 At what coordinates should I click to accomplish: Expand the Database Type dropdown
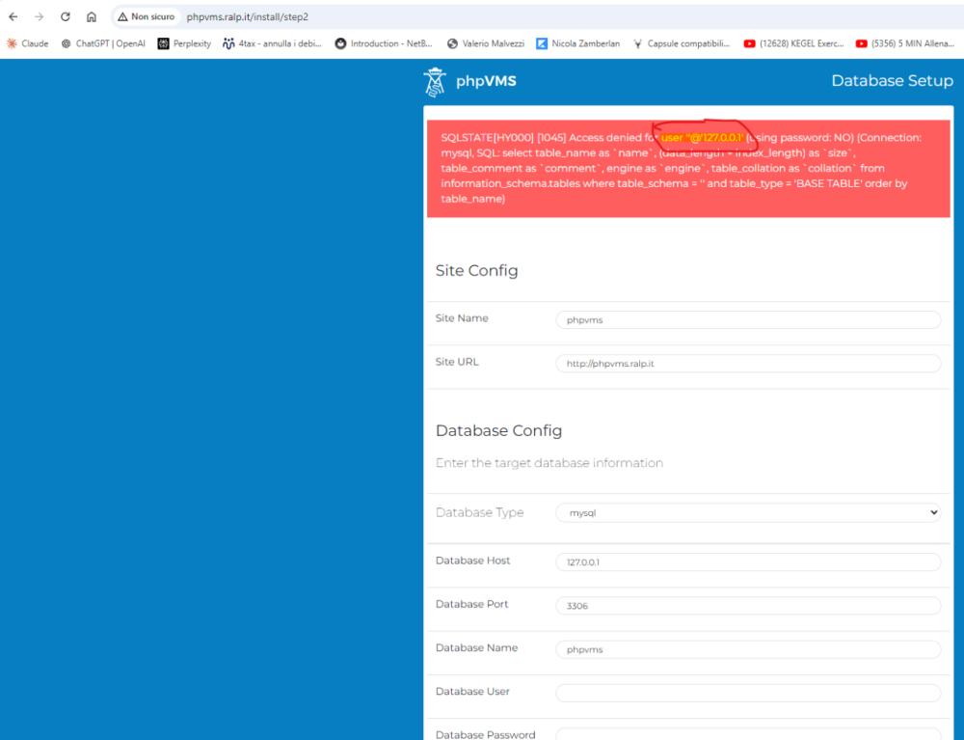747,513
